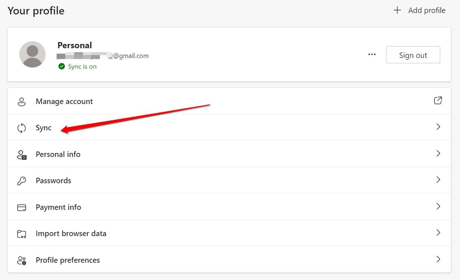Click the green Sync is on checkmark

tap(61, 66)
